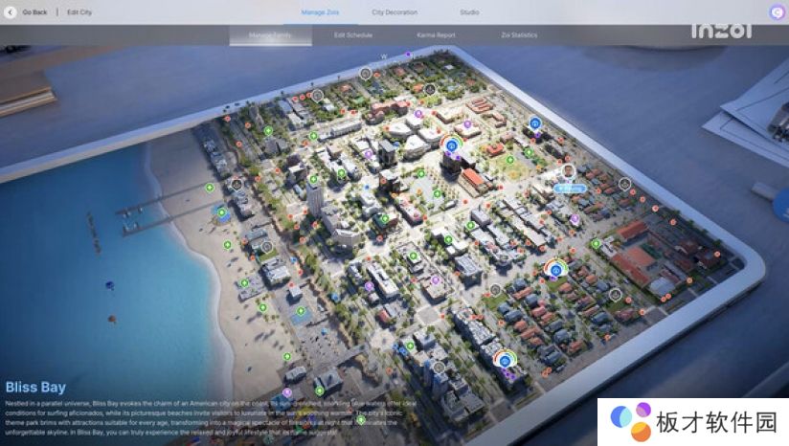Select the gray lot marker at the map's top edge
This screenshot has width=789, height=446.
pyautogui.click(x=365, y=73)
